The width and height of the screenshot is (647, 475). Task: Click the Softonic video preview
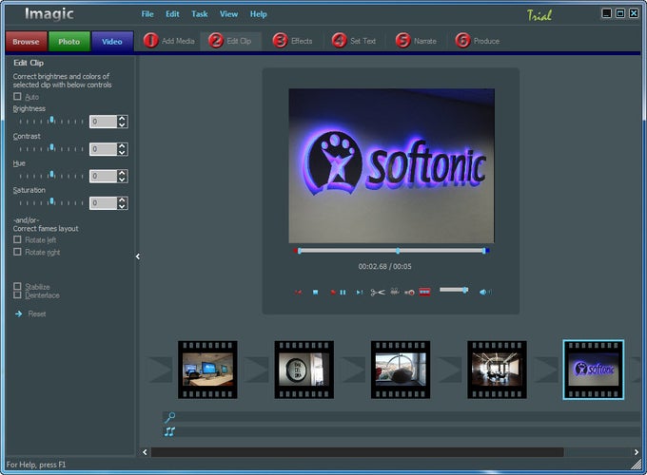[x=391, y=165]
